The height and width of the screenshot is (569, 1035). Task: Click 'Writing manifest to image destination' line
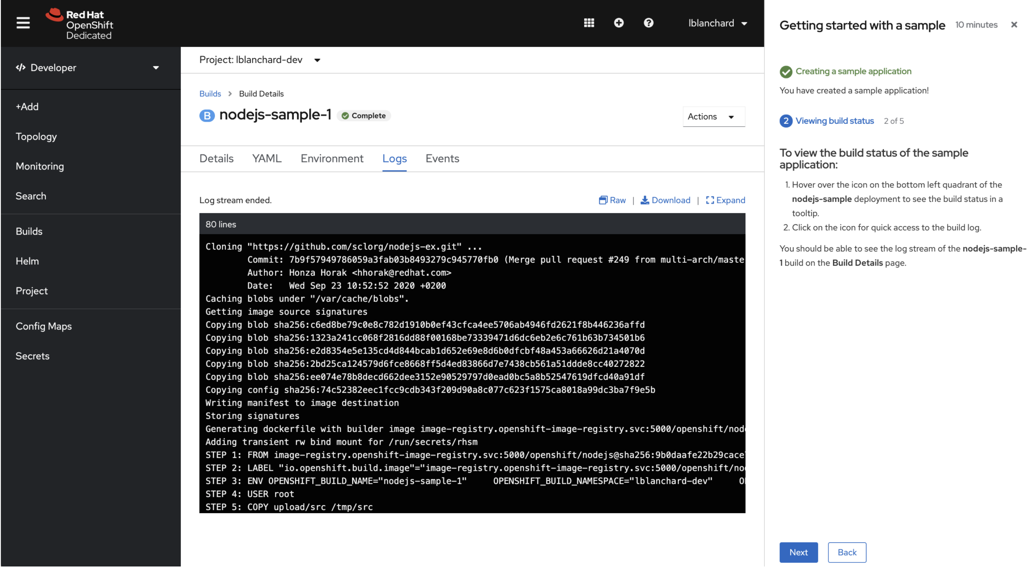pos(302,403)
